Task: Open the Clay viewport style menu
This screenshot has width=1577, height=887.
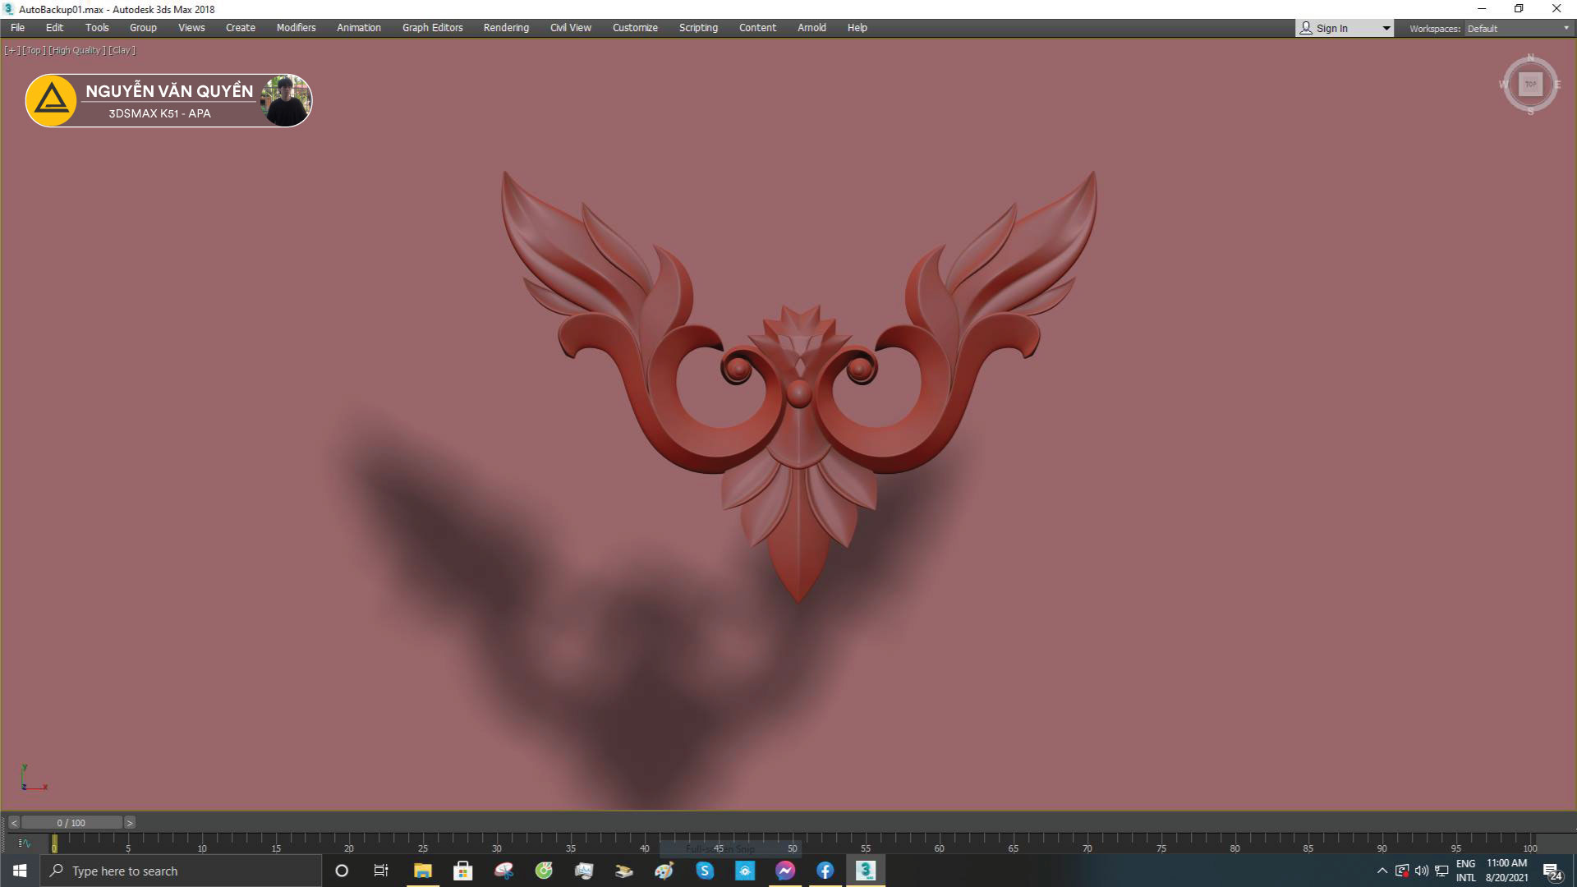Action: coord(122,50)
